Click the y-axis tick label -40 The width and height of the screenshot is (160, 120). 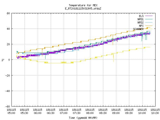[8, 91]
